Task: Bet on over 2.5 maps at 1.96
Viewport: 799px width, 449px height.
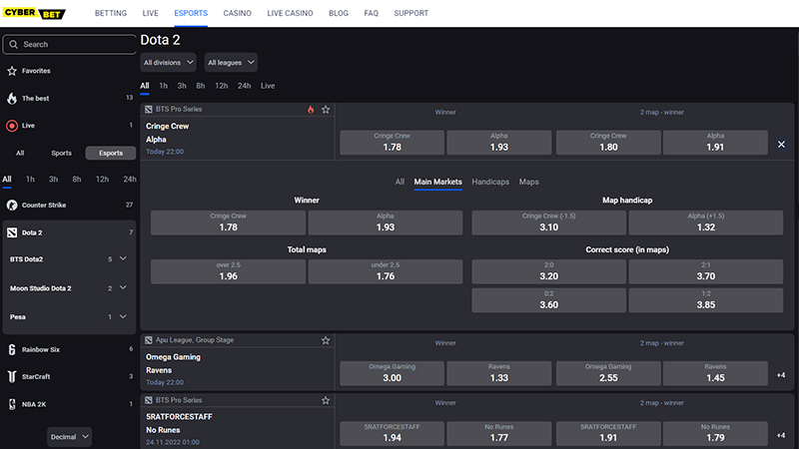Action: pos(228,271)
